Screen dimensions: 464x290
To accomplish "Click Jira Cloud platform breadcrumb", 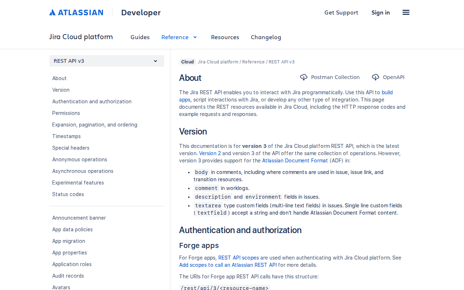I will click(x=218, y=62).
